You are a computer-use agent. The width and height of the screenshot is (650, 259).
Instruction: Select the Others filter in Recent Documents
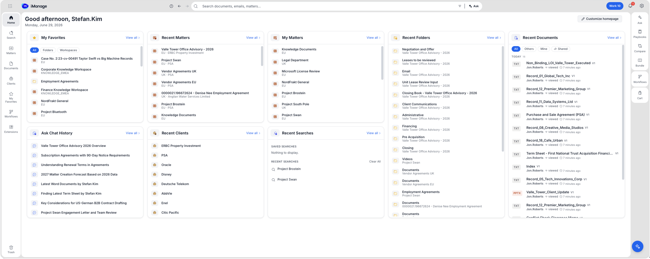point(529,49)
